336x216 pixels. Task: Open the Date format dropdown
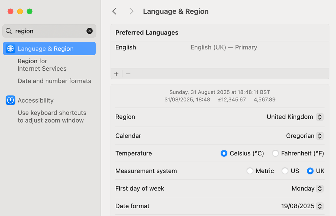pos(302,206)
